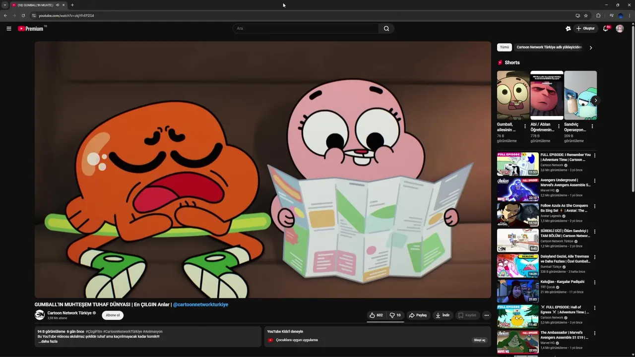Open the 'Abi / Ablan Öğretmenin' Short thumbnail
This screenshot has width=635, height=357.
pos(547,95)
